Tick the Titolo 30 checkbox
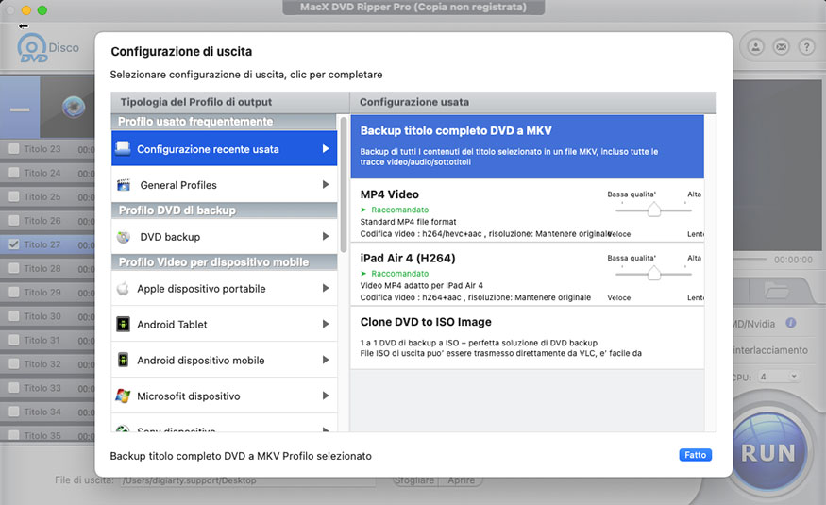The width and height of the screenshot is (826, 505). [13, 316]
